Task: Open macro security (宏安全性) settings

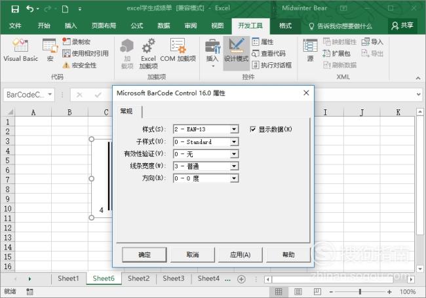Action: pos(79,65)
